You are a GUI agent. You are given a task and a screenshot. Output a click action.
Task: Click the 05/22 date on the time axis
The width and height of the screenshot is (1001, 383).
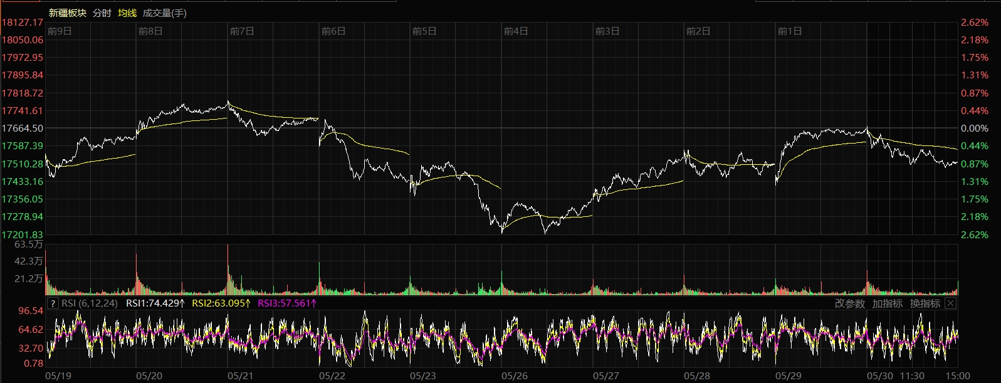tap(332, 376)
